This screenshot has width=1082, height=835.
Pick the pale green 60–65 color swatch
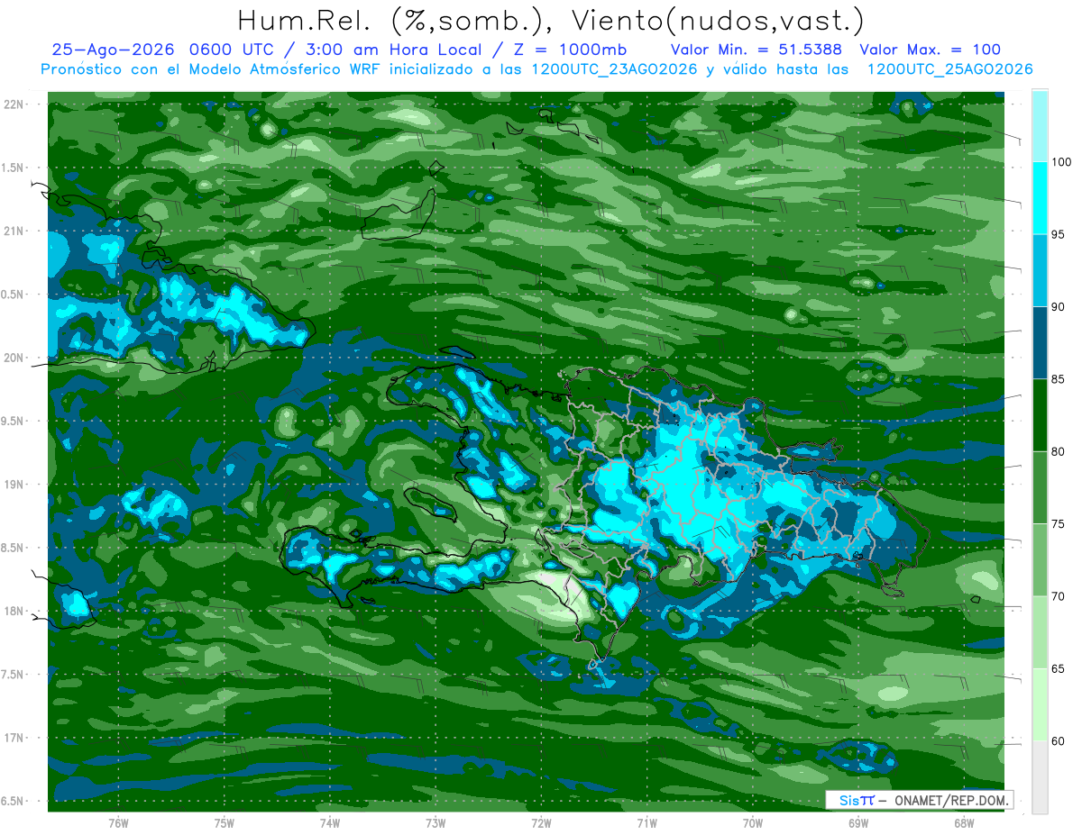pos(1040,704)
